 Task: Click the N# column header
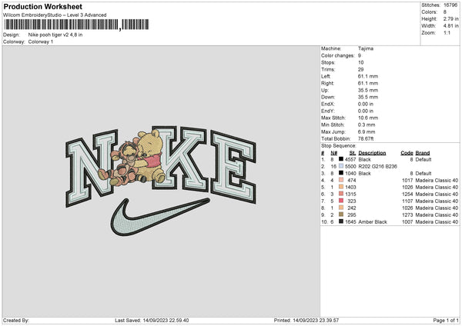(334, 153)
